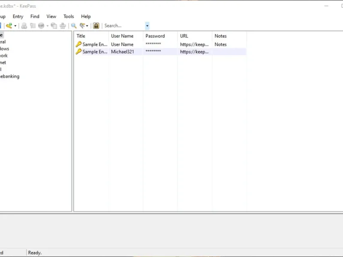Click the Notes cell of the first entry

[x=220, y=45]
